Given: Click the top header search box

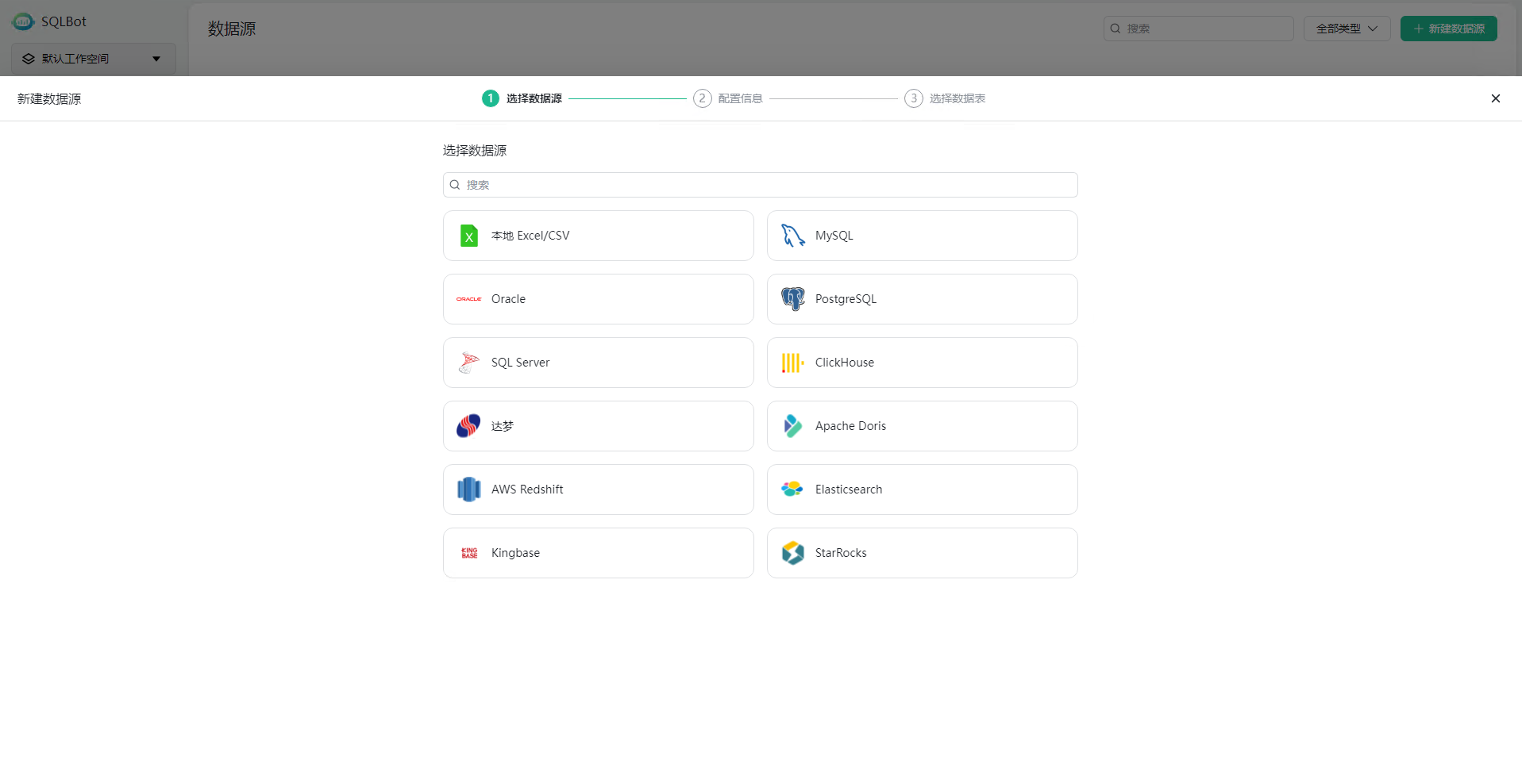Looking at the screenshot, I should click(x=1198, y=29).
